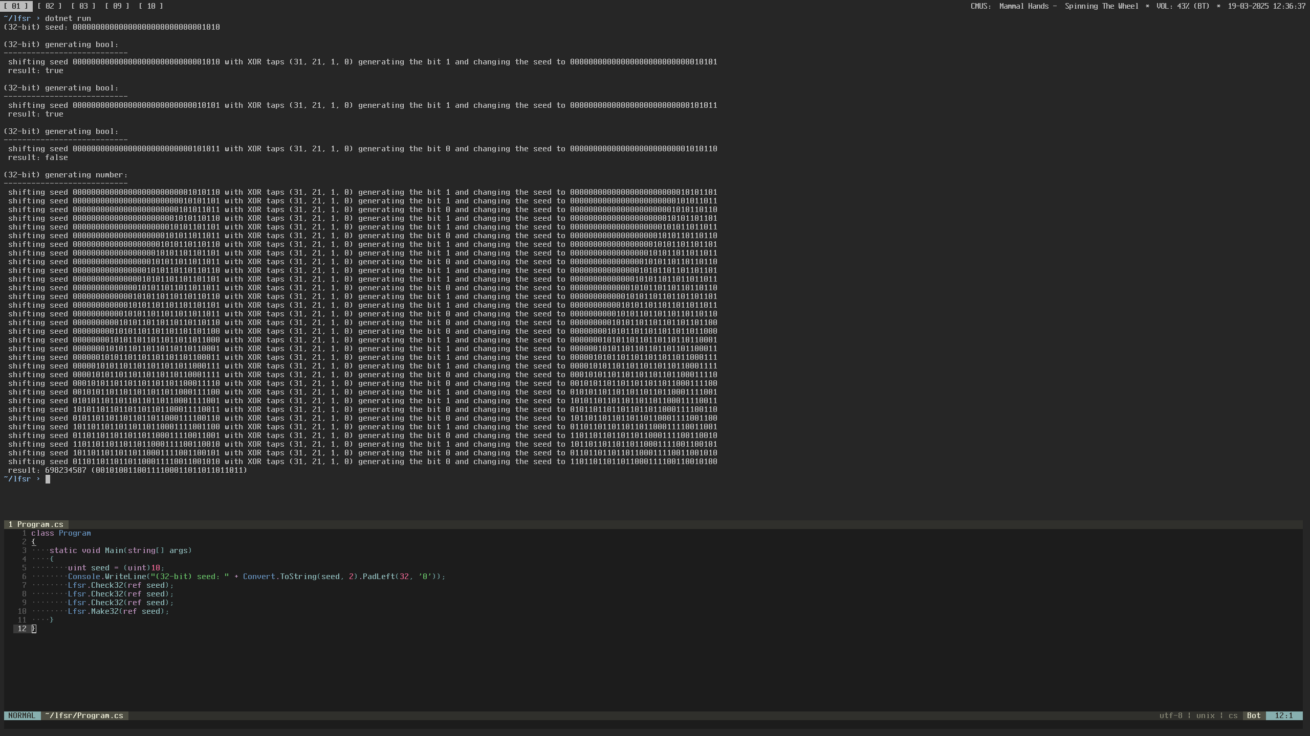Screen dimensions: 1310x736
Task: Click 'class Program' on line 1
Action: [x=61, y=533]
